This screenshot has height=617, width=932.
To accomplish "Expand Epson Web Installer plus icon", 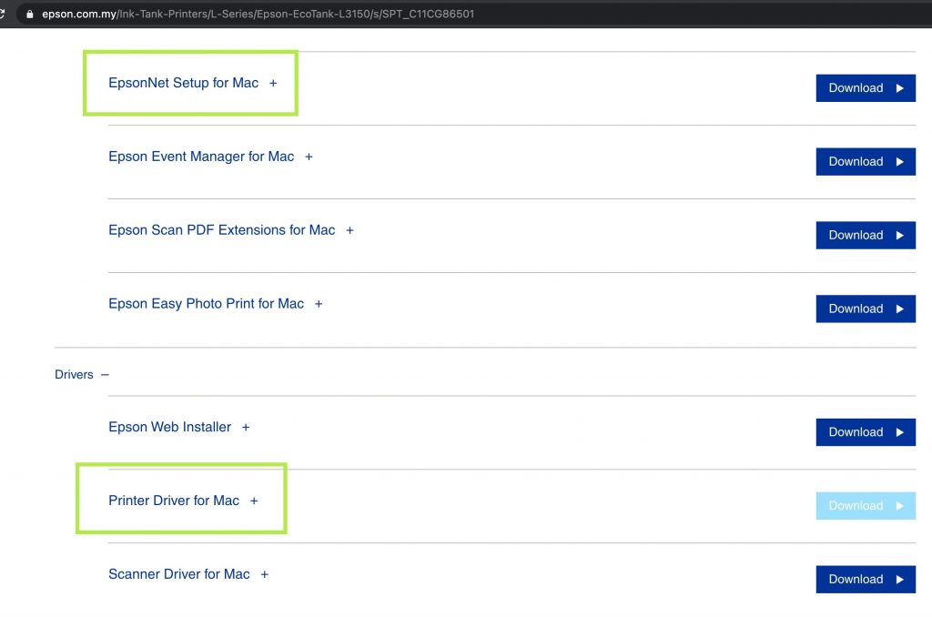I will 246,428.
